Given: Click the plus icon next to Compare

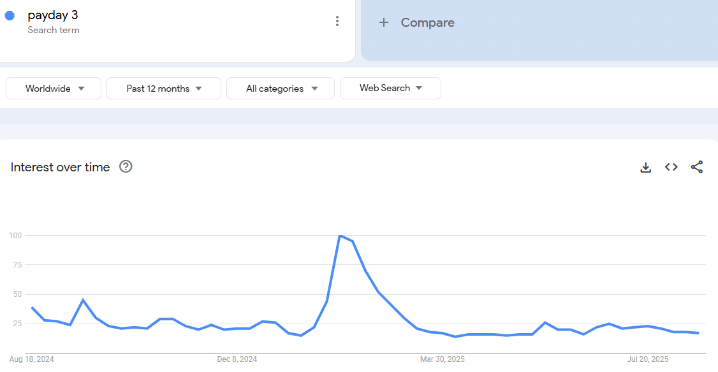Looking at the screenshot, I should [384, 22].
